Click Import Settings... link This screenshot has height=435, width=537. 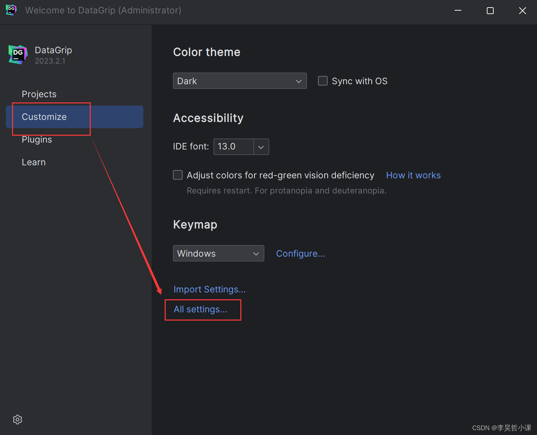209,289
